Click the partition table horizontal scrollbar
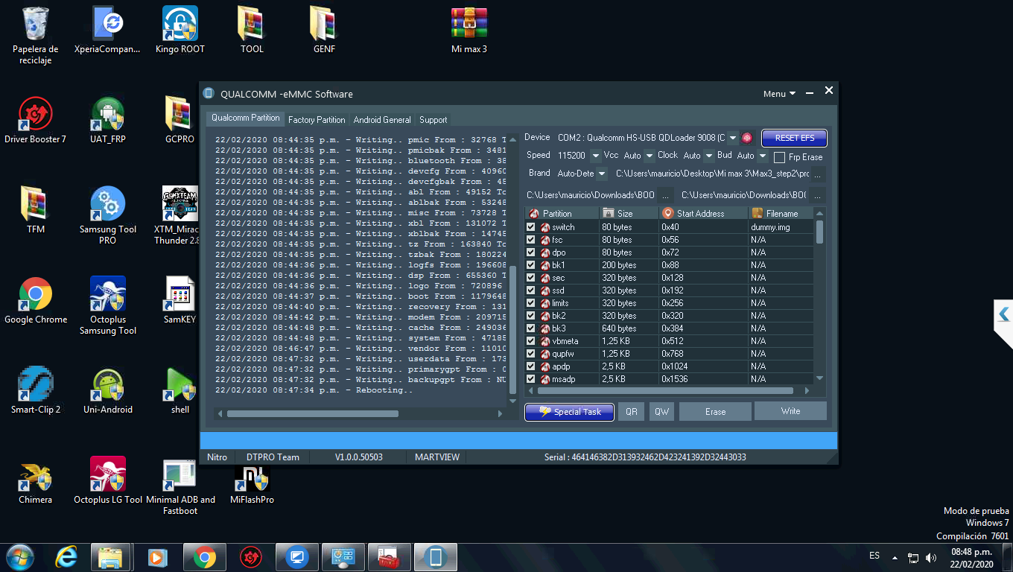 pyautogui.click(x=667, y=390)
